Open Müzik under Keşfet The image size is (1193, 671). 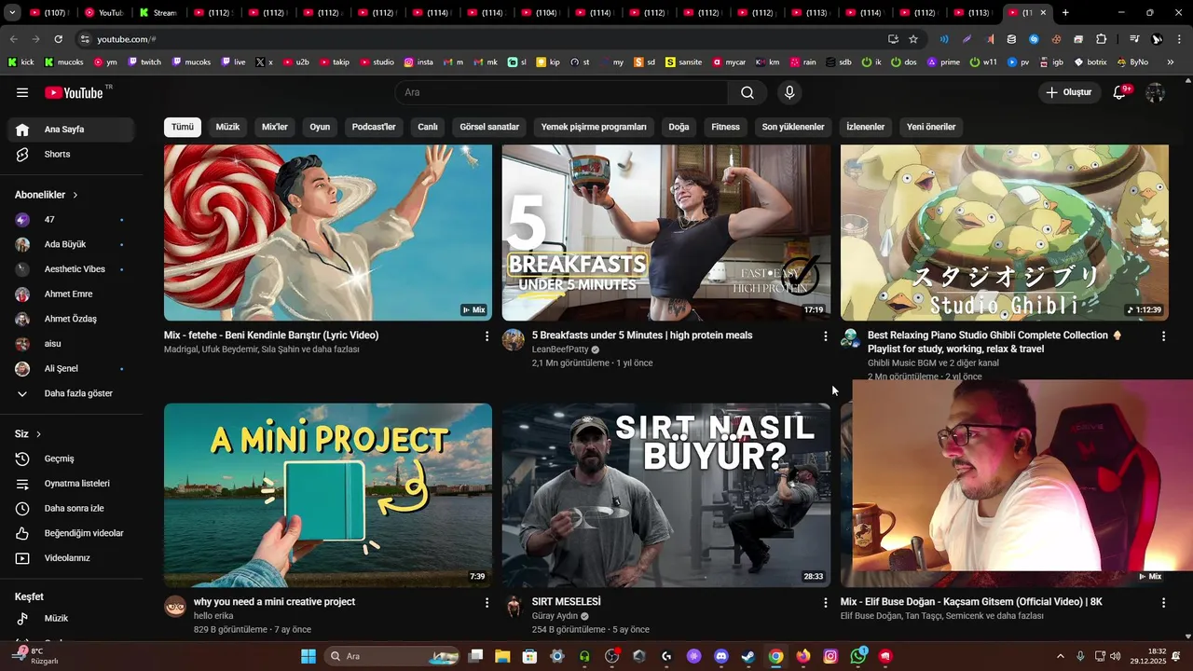[73, 618]
